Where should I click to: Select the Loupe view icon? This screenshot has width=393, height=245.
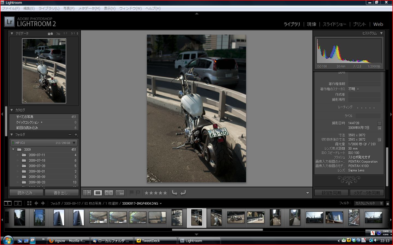[98, 193]
